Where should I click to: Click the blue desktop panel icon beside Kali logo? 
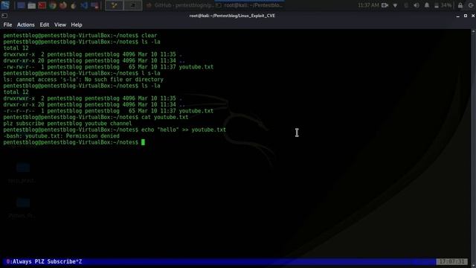(x=21, y=5)
